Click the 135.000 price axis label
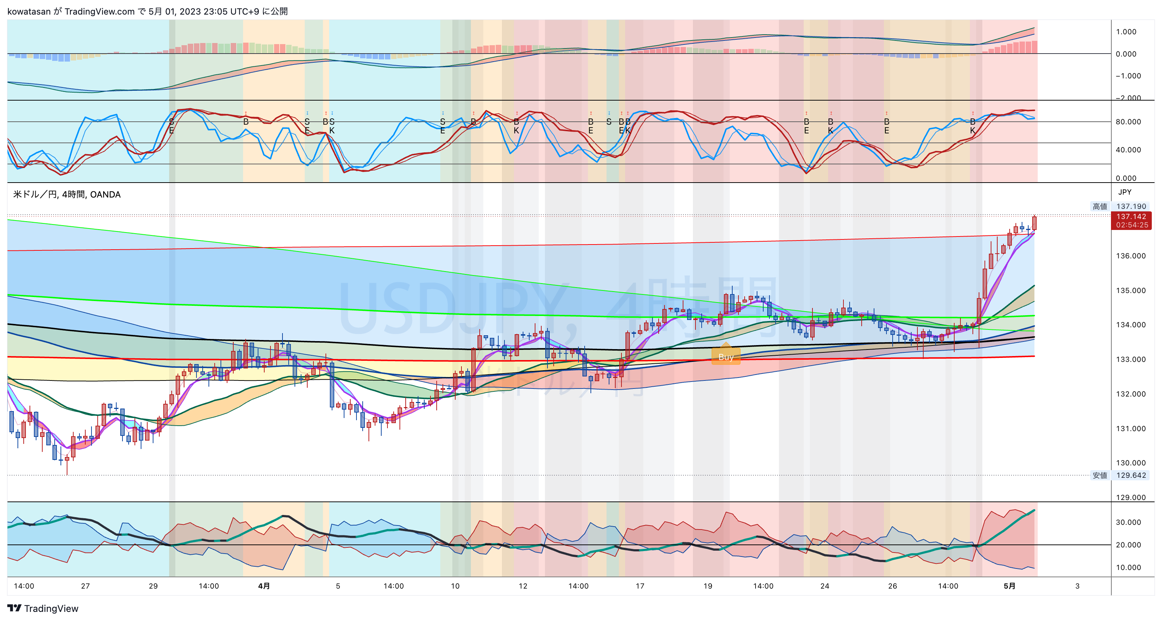This screenshot has height=621, width=1162. click(1130, 290)
